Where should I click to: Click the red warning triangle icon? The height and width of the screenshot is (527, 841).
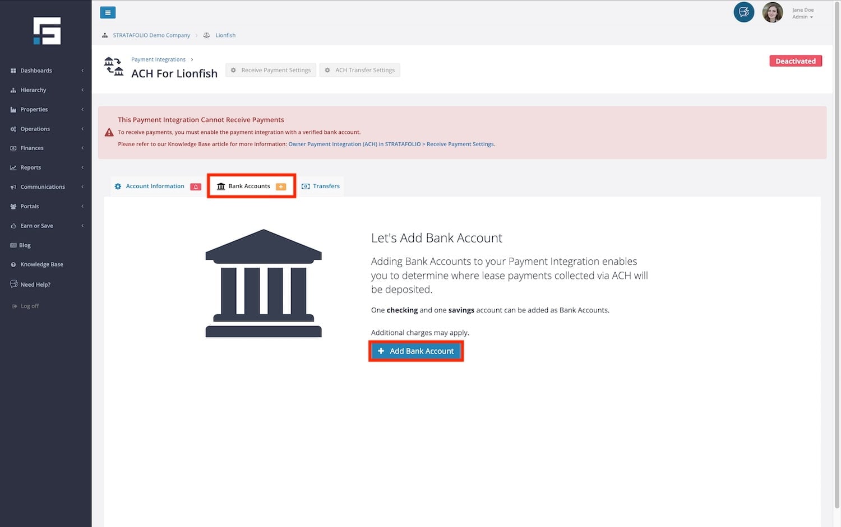[x=109, y=133]
